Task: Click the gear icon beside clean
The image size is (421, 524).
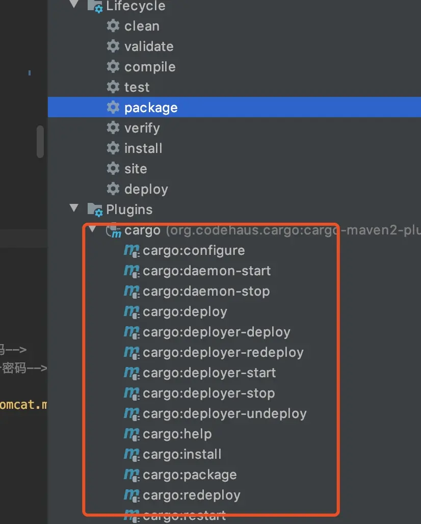Action: [113, 25]
